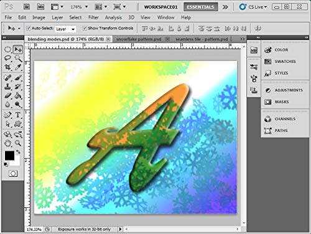Open the Image menu
311x234 pixels.
click(x=39, y=17)
